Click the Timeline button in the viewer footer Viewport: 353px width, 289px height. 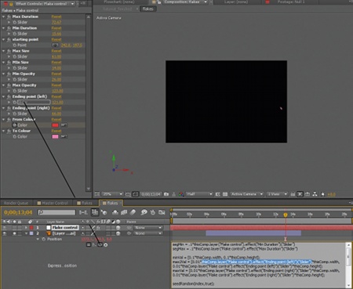pyautogui.click(x=308, y=194)
